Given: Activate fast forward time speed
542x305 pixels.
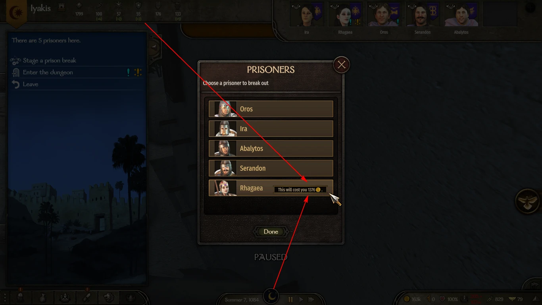Looking at the screenshot, I should (x=311, y=299).
